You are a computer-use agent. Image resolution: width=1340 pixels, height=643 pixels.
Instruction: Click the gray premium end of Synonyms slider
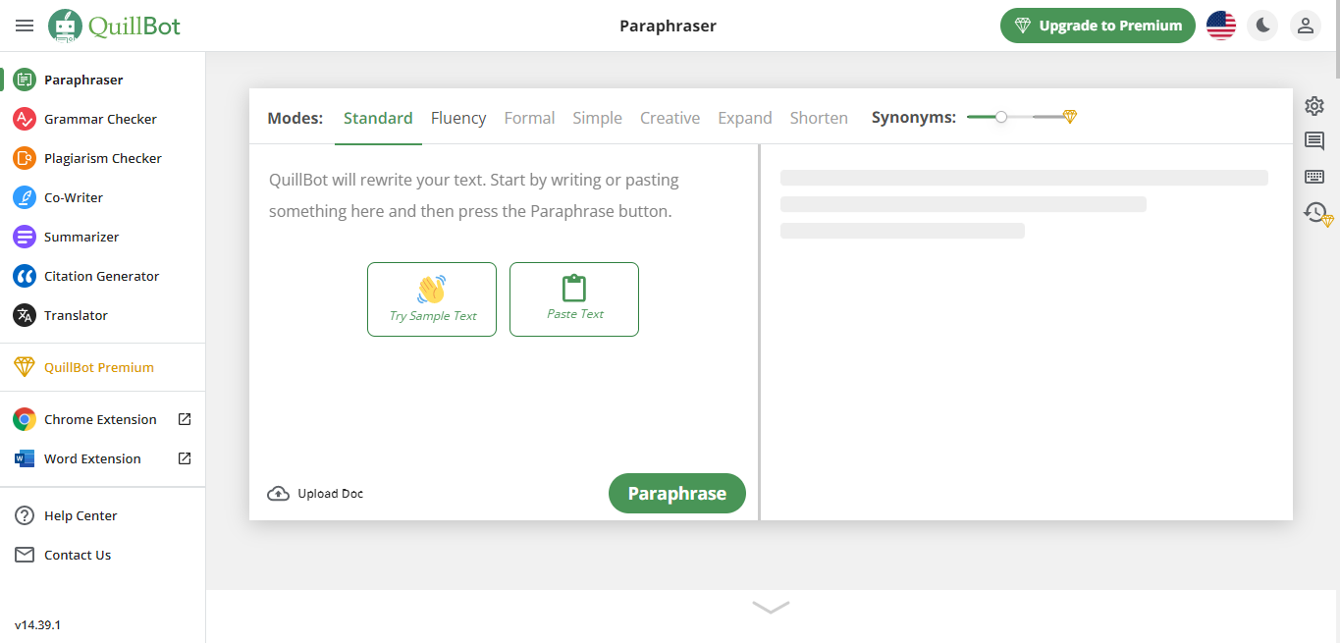click(1047, 117)
